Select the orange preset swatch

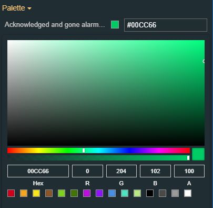pyautogui.click(x=24, y=193)
